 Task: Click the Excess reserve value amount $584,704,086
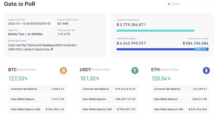click(196, 43)
